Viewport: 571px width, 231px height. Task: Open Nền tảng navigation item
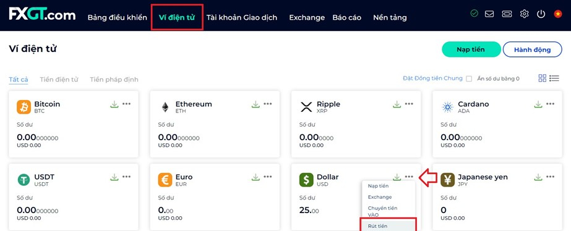point(390,17)
